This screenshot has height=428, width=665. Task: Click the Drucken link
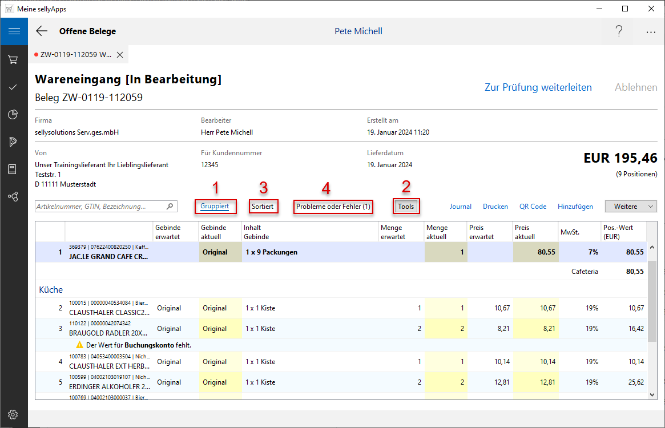pyautogui.click(x=495, y=207)
